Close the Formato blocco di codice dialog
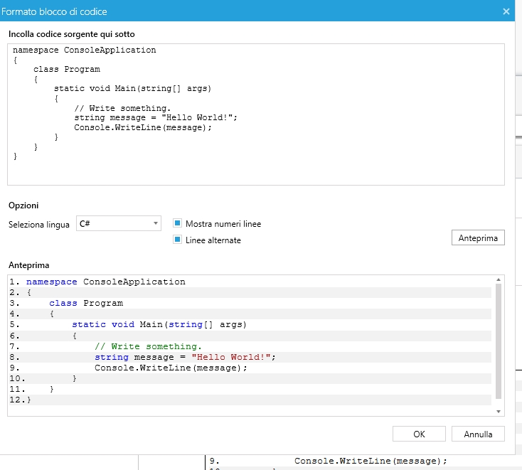The width and height of the screenshot is (522, 470). [506, 11]
